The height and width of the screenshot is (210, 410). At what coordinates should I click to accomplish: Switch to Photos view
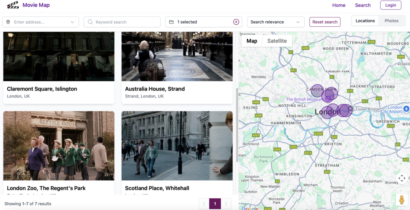tap(391, 21)
